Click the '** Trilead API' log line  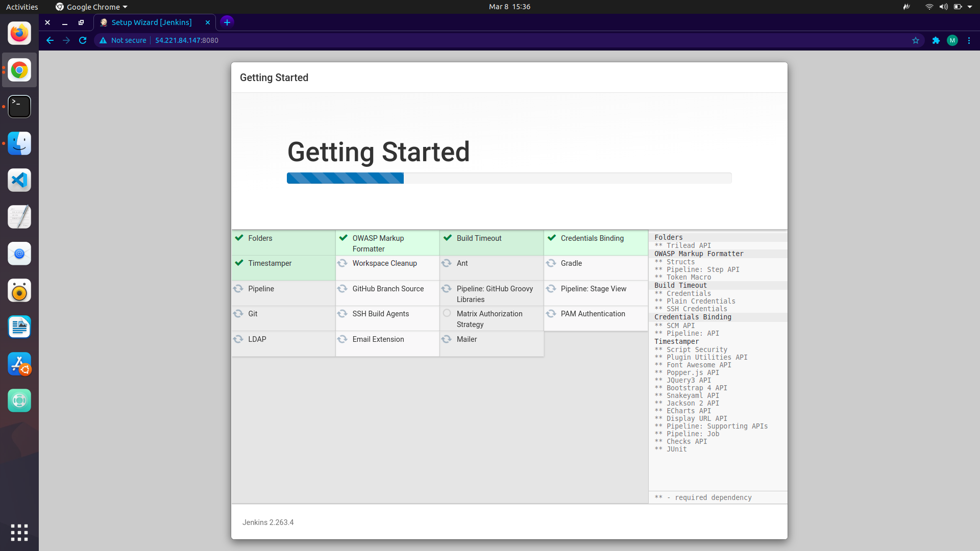point(682,245)
